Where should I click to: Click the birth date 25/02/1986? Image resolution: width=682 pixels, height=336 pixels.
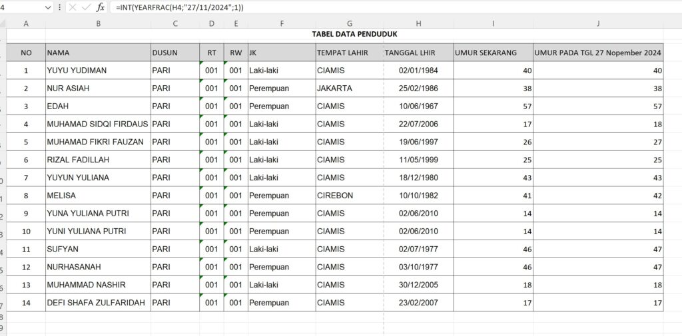coord(418,88)
